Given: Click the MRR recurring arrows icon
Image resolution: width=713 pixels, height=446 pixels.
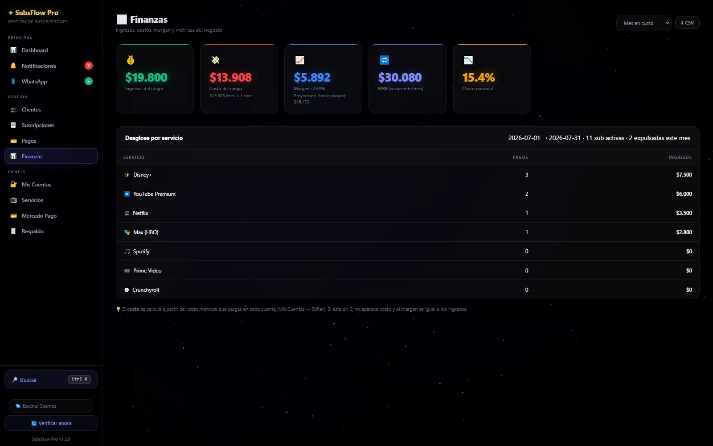Looking at the screenshot, I should [384, 60].
